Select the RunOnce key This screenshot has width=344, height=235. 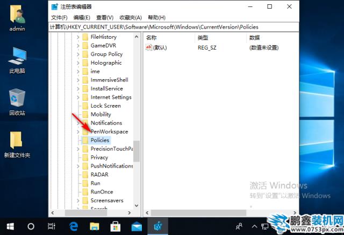(102, 192)
